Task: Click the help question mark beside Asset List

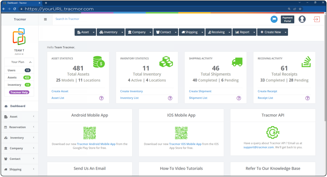Action: 101,98
